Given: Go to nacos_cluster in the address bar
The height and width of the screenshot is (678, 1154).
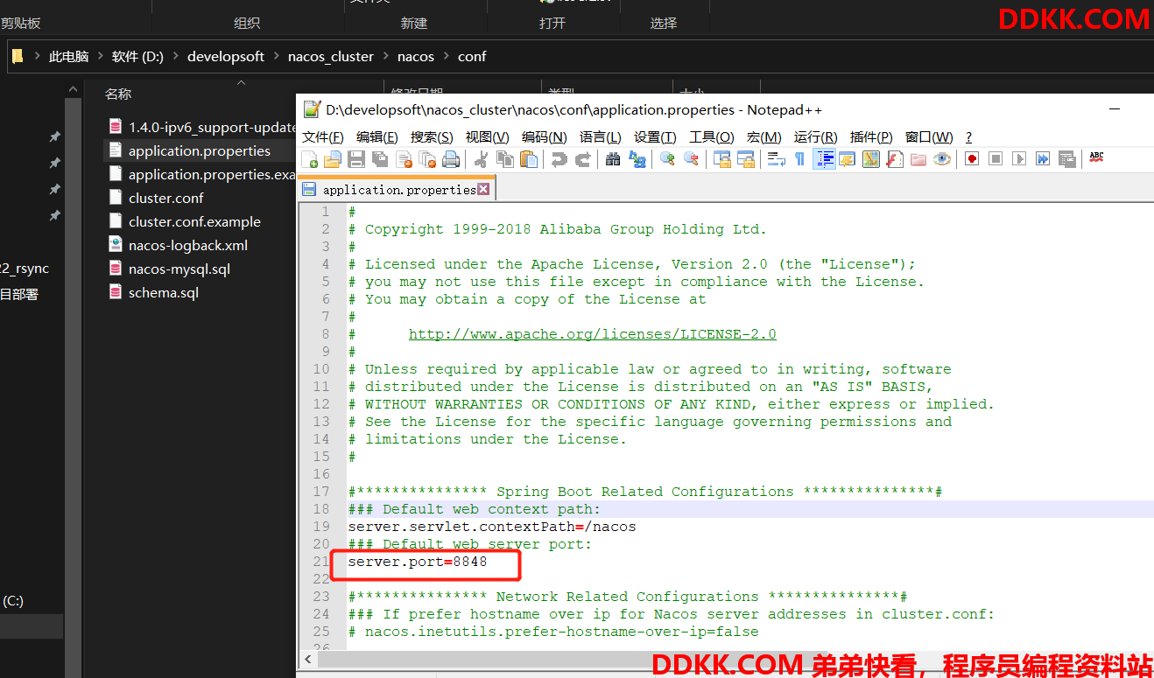Looking at the screenshot, I should coord(331,56).
